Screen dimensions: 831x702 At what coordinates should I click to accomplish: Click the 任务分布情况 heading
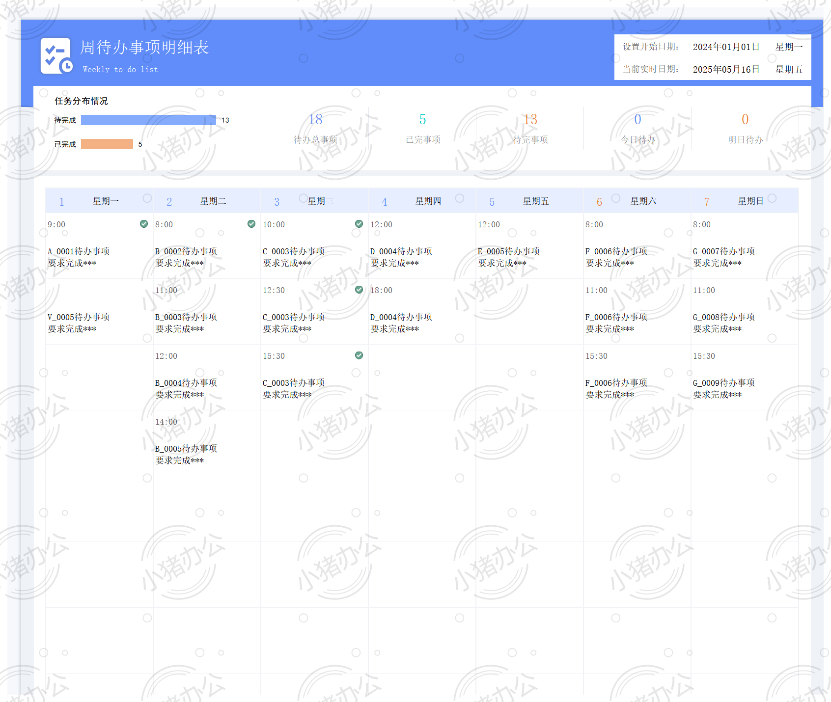(81, 101)
